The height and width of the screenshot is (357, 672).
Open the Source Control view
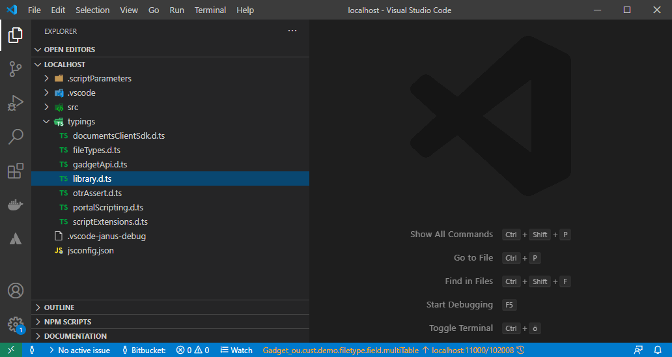point(16,69)
